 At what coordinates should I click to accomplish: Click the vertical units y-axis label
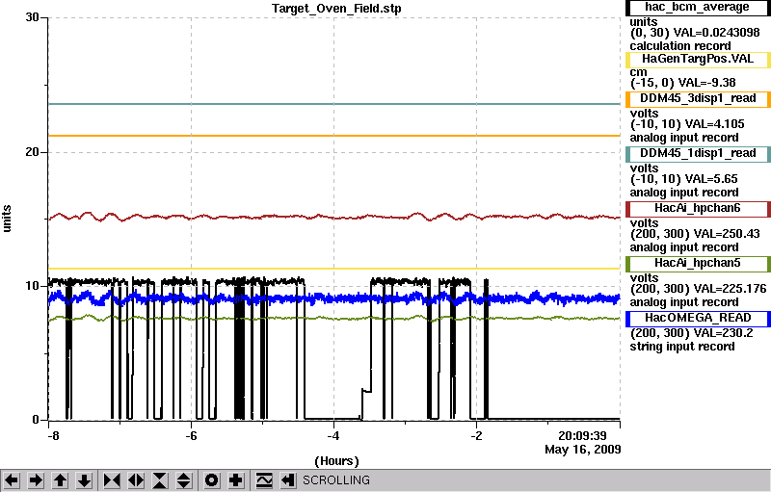tap(7, 219)
